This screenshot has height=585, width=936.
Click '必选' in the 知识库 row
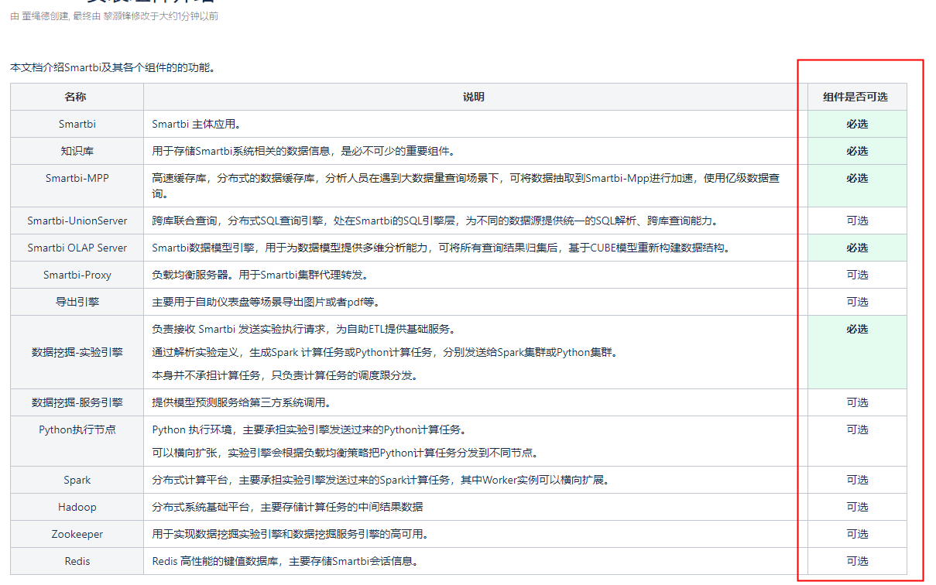[857, 151]
